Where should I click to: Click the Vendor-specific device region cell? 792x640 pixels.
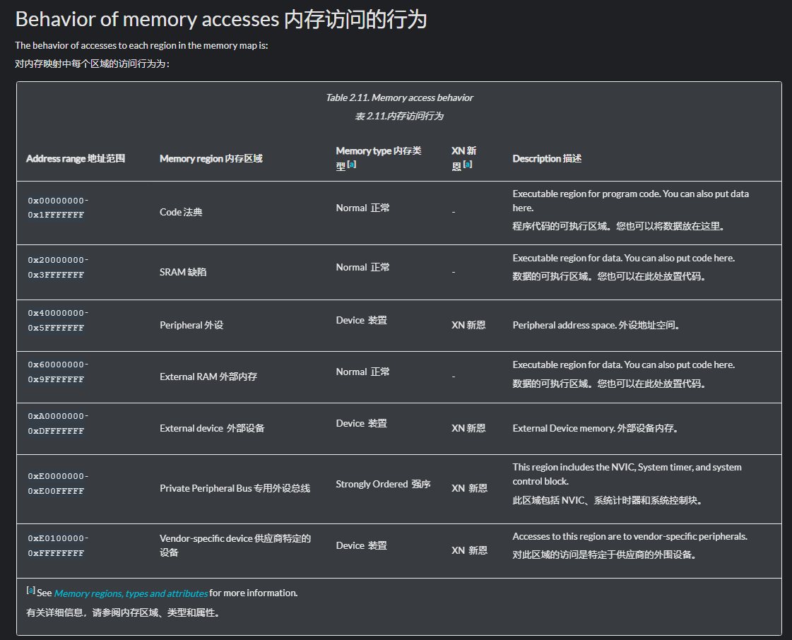235,545
